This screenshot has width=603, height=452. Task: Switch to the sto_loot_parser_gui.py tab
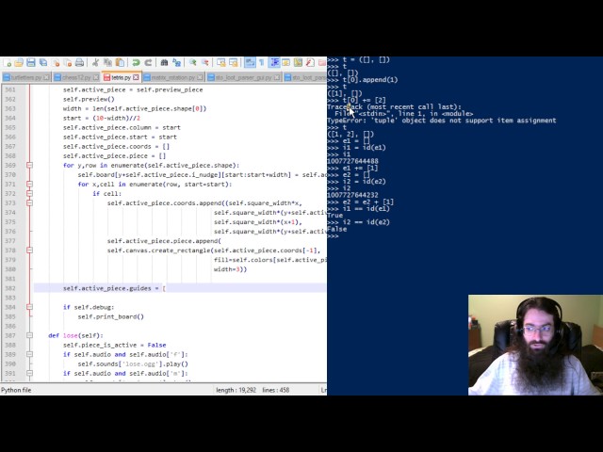pyautogui.click(x=244, y=77)
